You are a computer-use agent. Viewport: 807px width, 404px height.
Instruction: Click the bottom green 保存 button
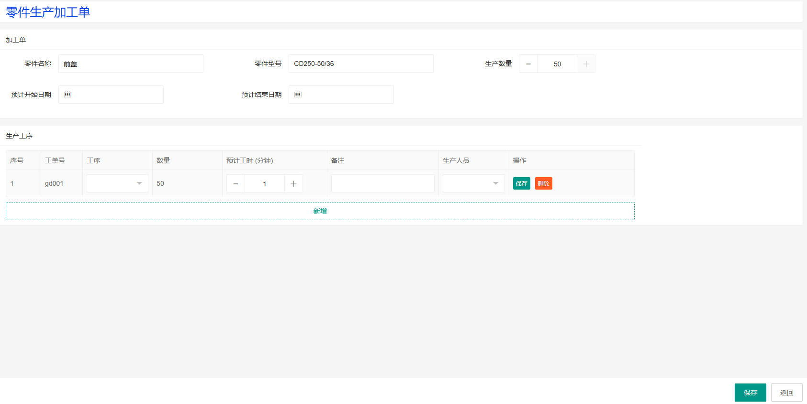click(751, 393)
